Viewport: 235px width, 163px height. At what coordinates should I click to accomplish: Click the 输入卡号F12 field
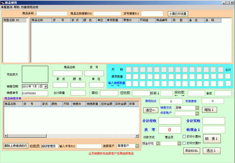89,146
